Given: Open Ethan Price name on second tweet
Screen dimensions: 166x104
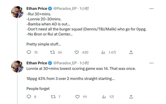Looking at the screenshot, I should [37, 63].
